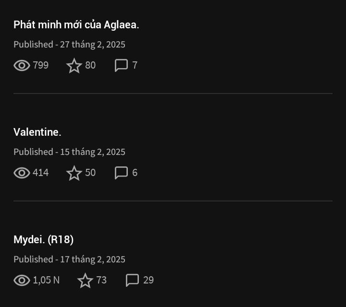Click the published date 27 tháng 2, 2025
This screenshot has height=307, width=346.
(x=93, y=45)
